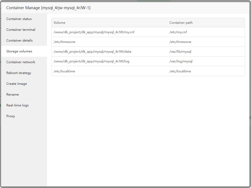Image resolution: width=251 pixels, height=188 pixels.
Task: Open the Container status tab
Action: point(19,19)
